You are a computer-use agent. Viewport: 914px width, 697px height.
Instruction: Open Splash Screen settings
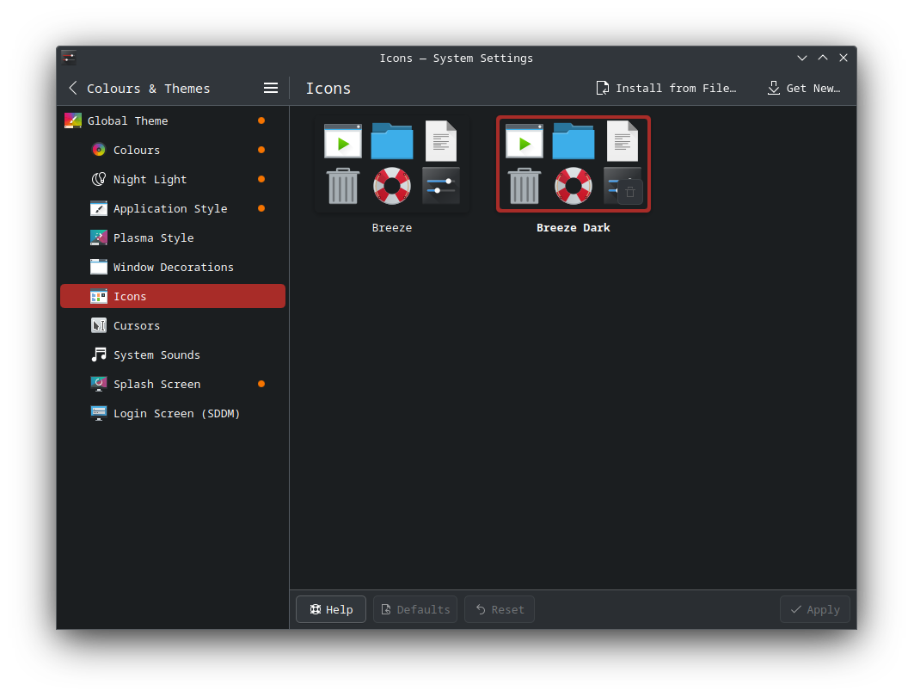point(173,384)
